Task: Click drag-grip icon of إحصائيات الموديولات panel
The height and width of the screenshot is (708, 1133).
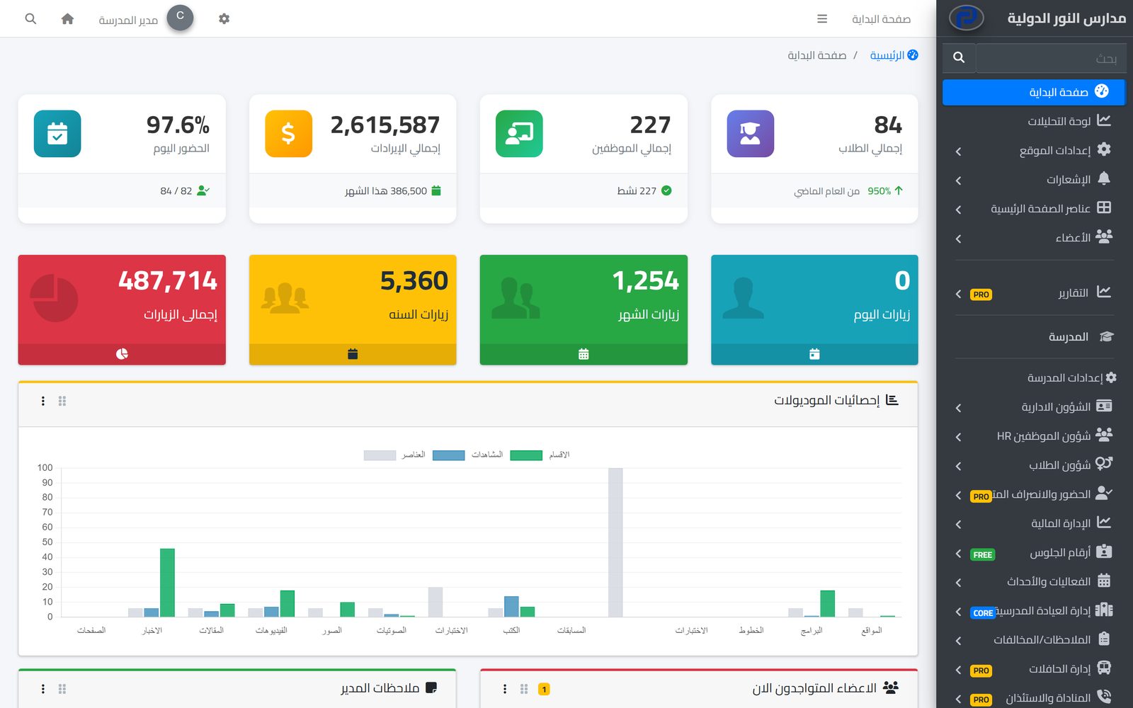Action: tap(62, 401)
